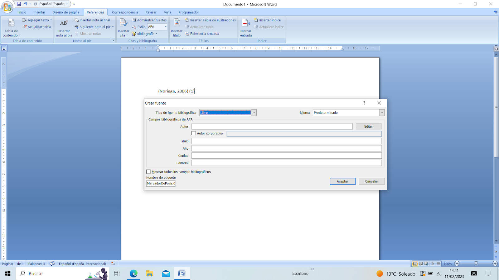Screen dimensions: 499x280
Task: Switch to web layout view
Action: tap(426, 264)
